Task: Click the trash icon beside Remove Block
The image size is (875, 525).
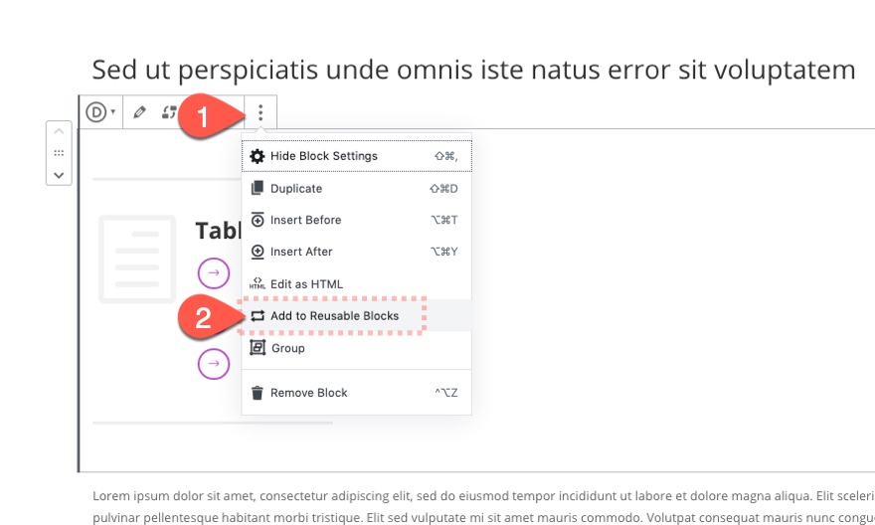Action: coord(257,393)
